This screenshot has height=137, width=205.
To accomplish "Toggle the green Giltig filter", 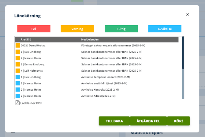I will tap(121, 29).
